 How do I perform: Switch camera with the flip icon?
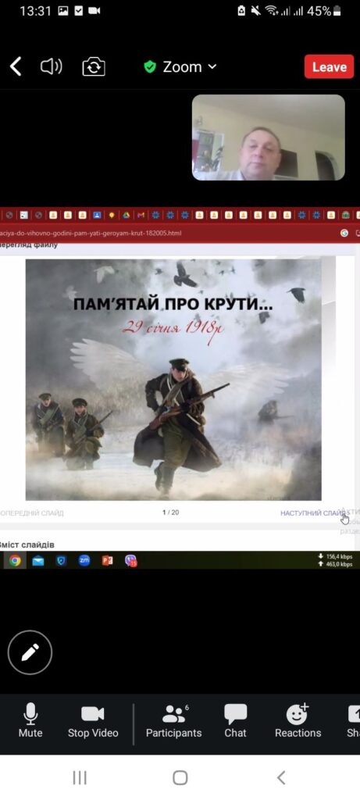(x=94, y=67)
